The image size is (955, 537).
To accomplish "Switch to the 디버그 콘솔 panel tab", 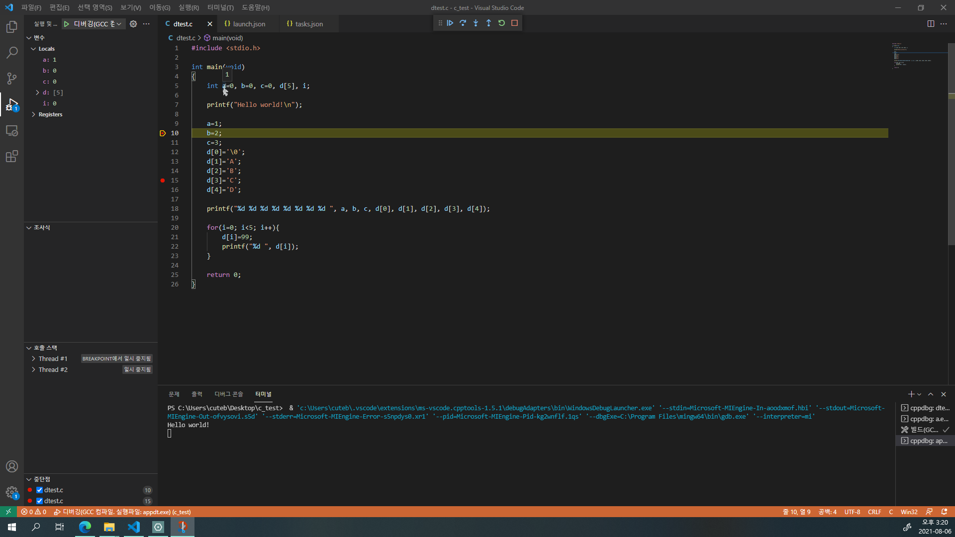I will coord(228,394).
